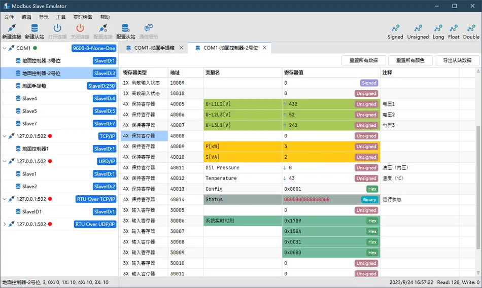Click database icon beside Slave4
Image resolution: width=482 pixels, height=288 pixels.
point(18,98)
